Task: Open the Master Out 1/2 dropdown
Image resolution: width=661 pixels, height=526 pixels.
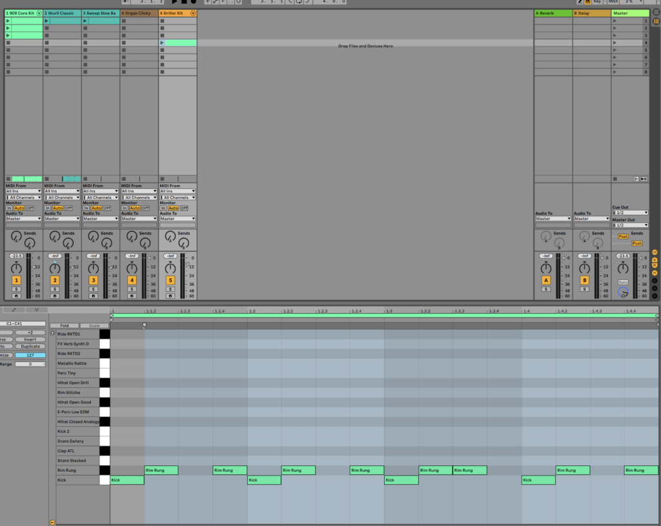Action: click(630, 225)
